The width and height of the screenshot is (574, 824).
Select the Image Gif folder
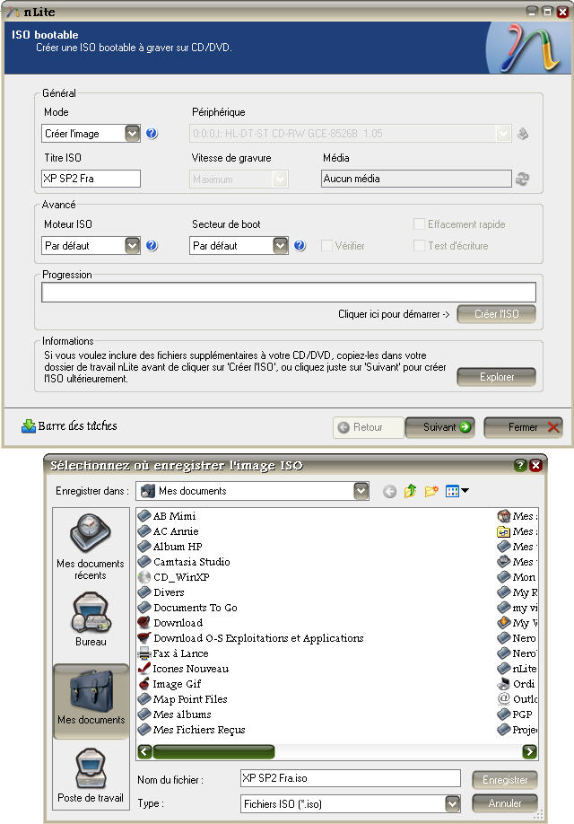[x=170, y=684]
